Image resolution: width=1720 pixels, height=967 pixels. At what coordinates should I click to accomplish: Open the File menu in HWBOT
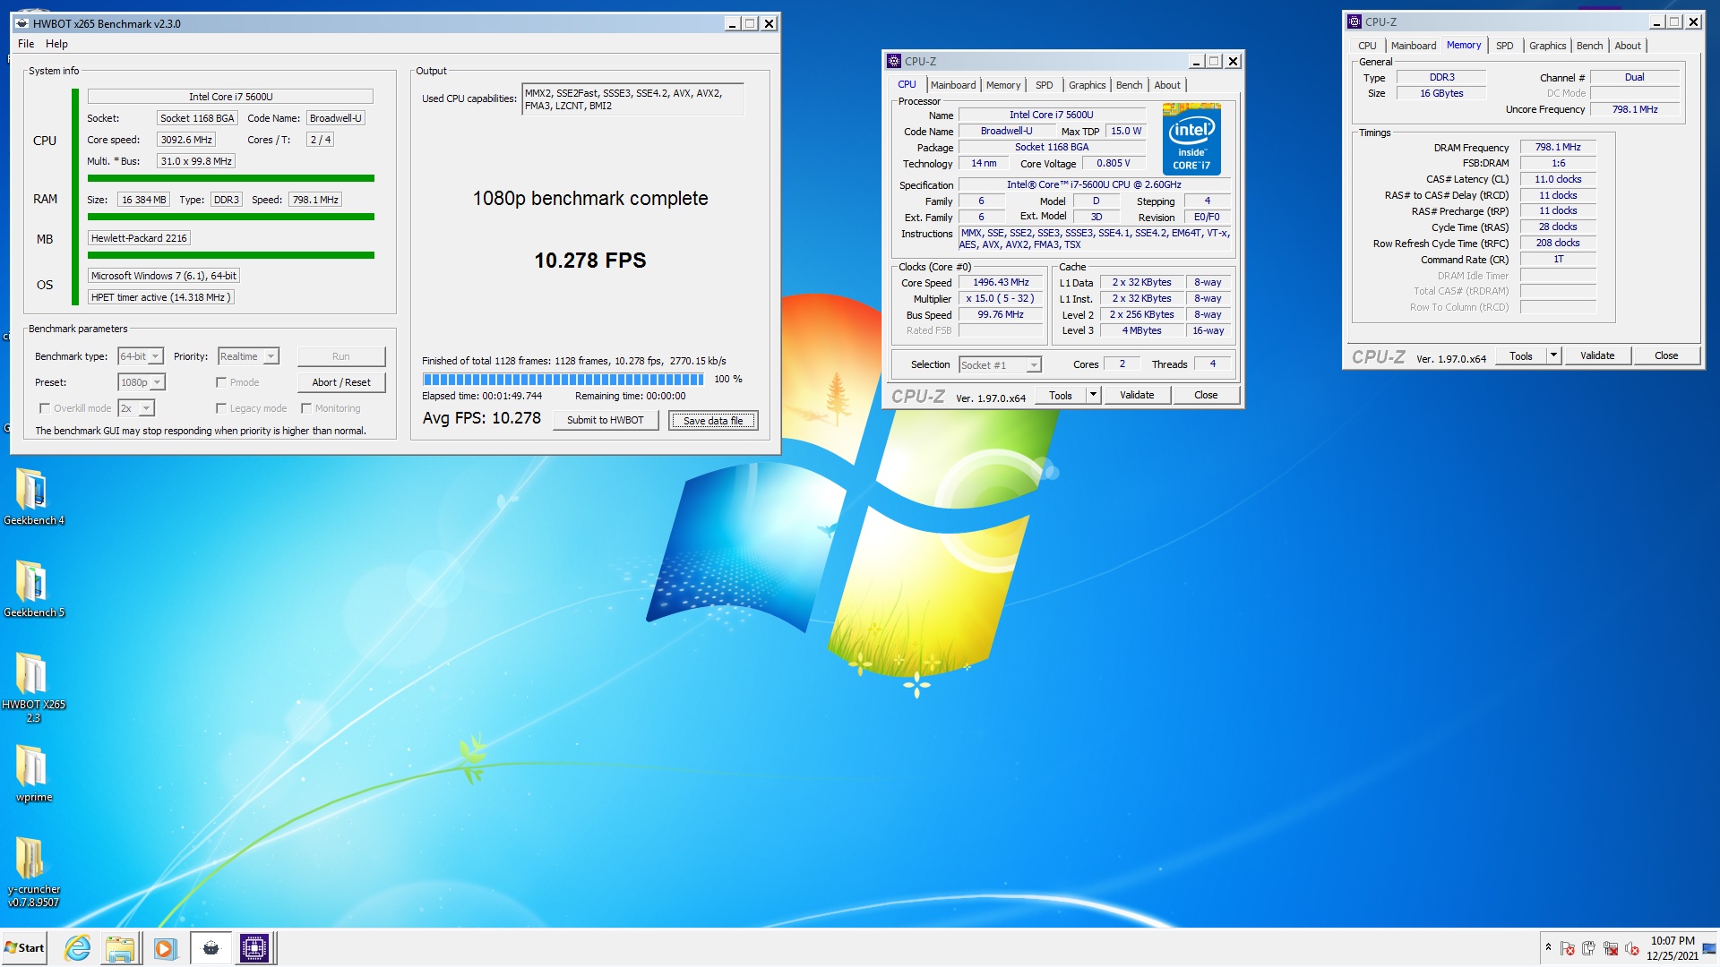coord(26,44)
